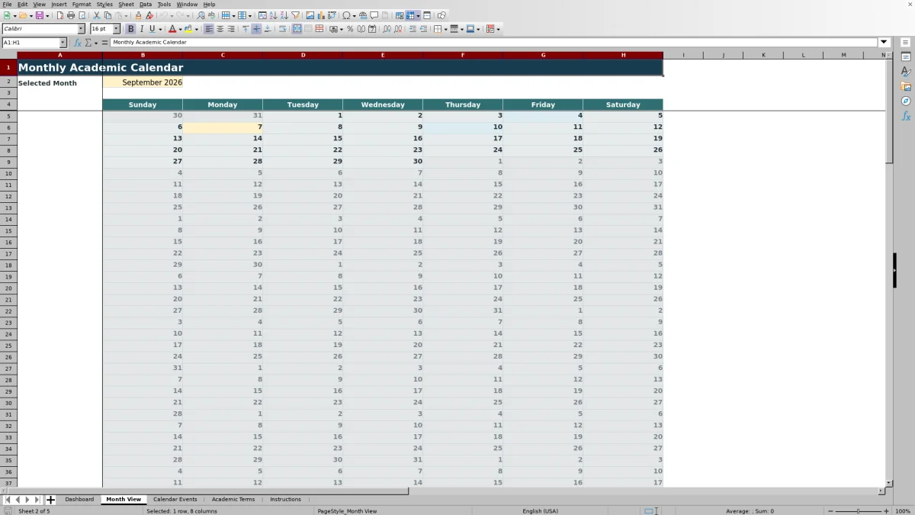Toggle Underline formatting
This screenshot has width=915, height=515.
pyautogui.click(x=152, y=29)
